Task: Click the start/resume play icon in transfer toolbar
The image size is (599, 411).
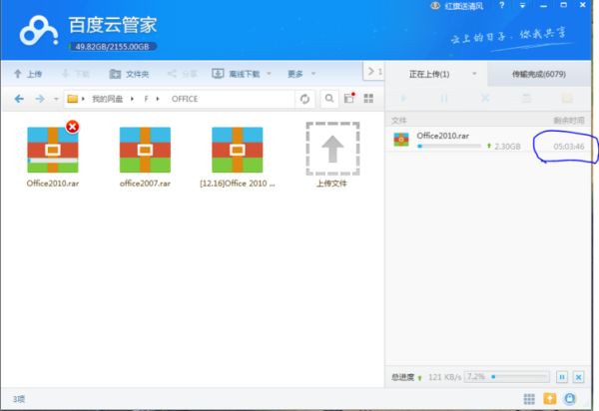Action: 403,99
